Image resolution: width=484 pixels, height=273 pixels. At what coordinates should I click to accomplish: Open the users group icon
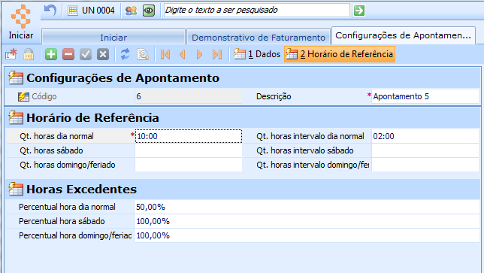[x=132, y=11]
